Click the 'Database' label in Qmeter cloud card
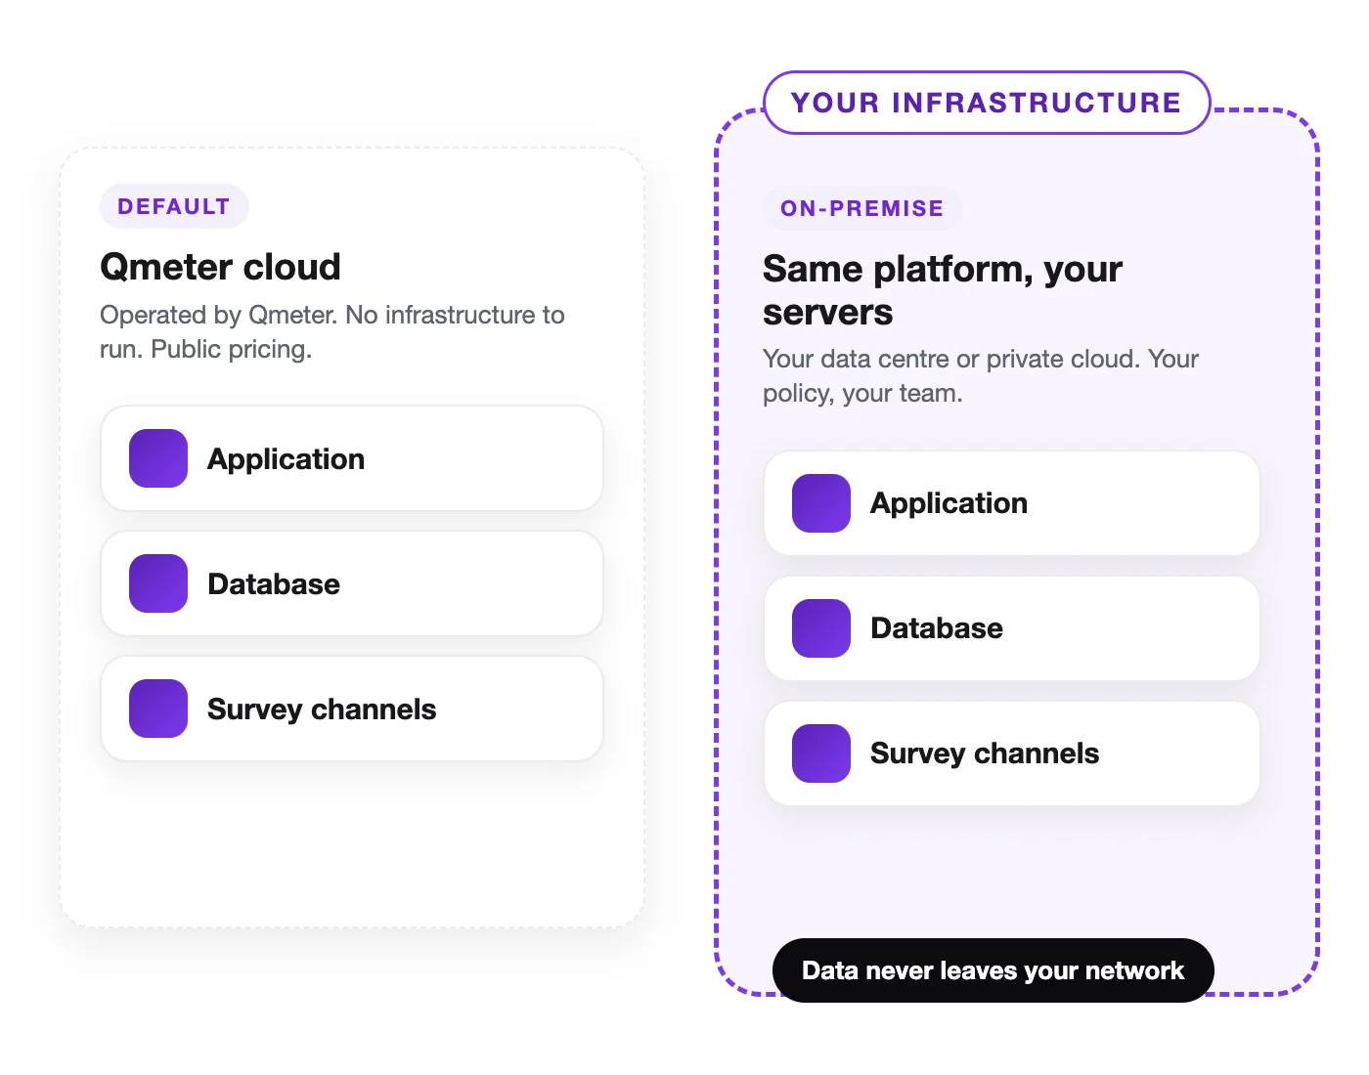The width and height of the screenshot is (1369, 1075). click(x=274, y=584)
